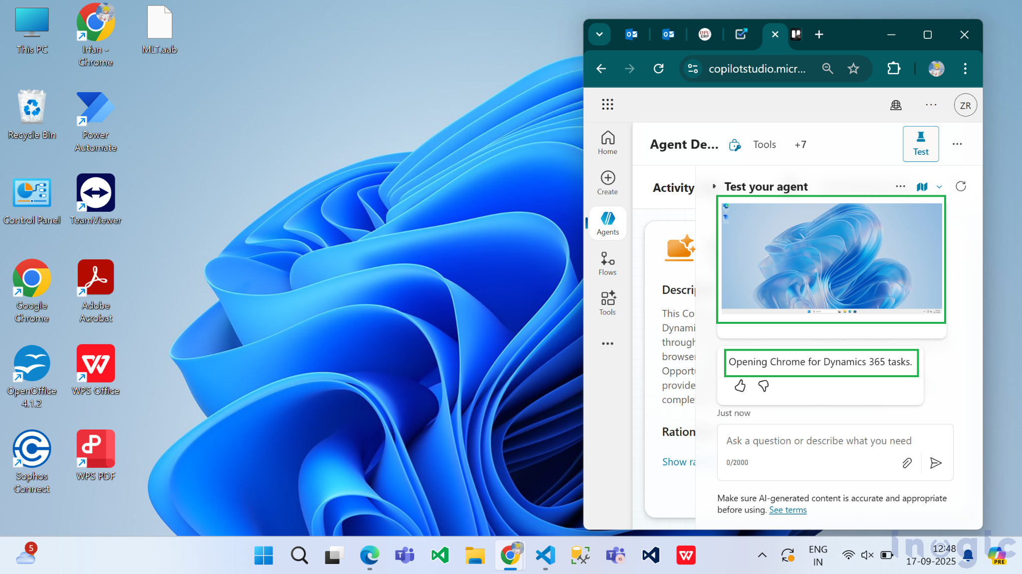1022x574 pixels.
Task: Toggle the Test panel button
Action: click(x=921, y=144)
